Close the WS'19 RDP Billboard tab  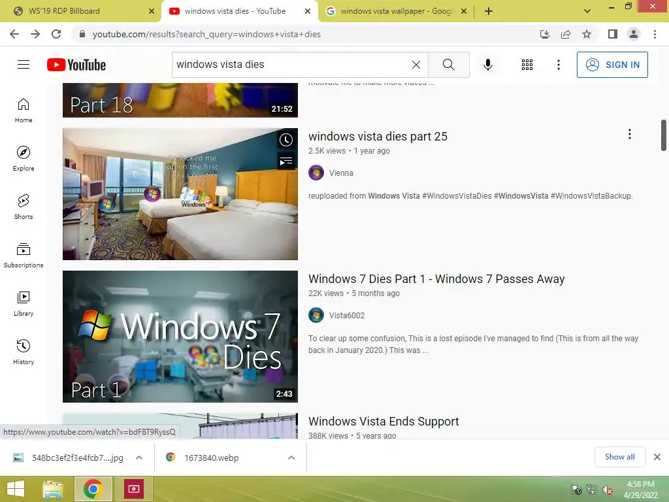[x=152, y=11]
